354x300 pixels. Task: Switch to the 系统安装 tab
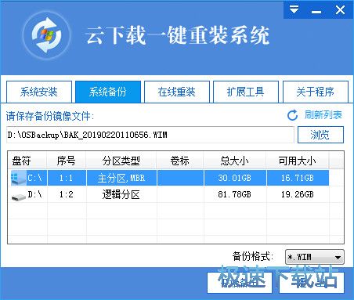pos(39,92)
